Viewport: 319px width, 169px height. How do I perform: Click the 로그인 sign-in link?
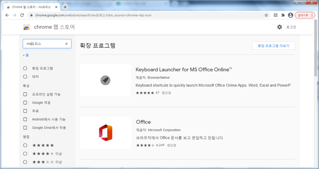291,27
